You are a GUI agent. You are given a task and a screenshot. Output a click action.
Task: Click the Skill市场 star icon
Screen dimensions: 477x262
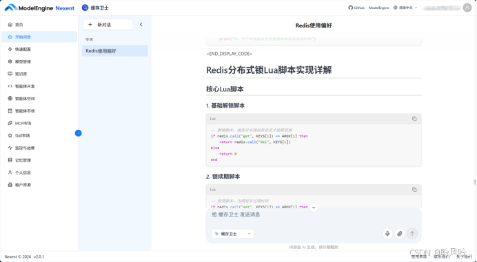tap(10, 135)
